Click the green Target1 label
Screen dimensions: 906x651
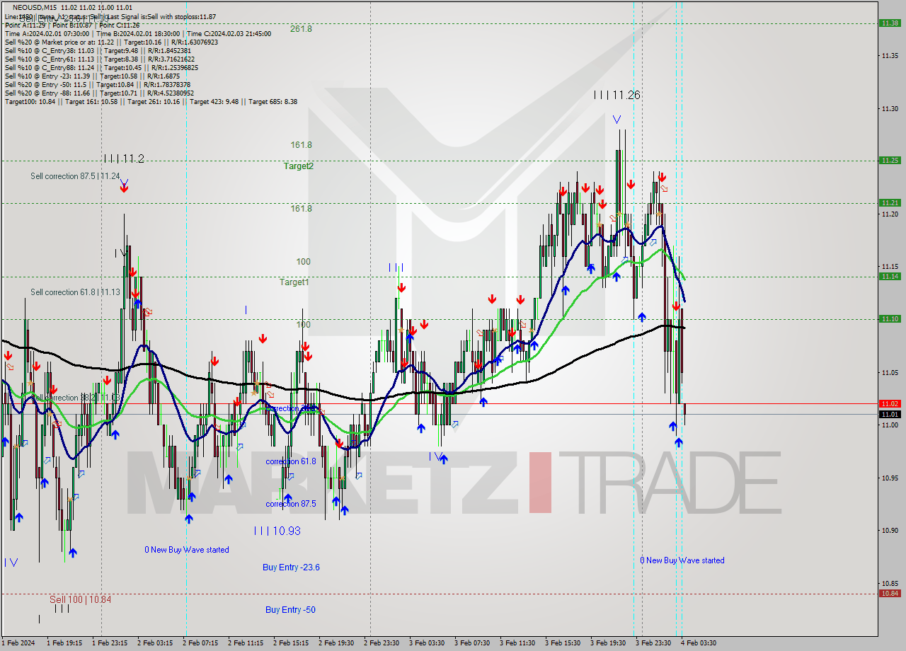tap(294, 282)
